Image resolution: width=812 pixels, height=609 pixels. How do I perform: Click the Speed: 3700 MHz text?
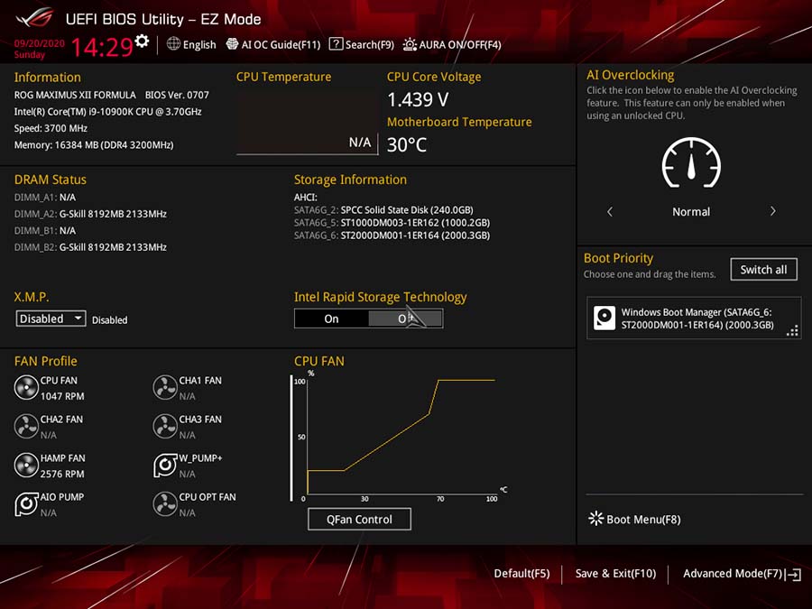tap(51, 128)
